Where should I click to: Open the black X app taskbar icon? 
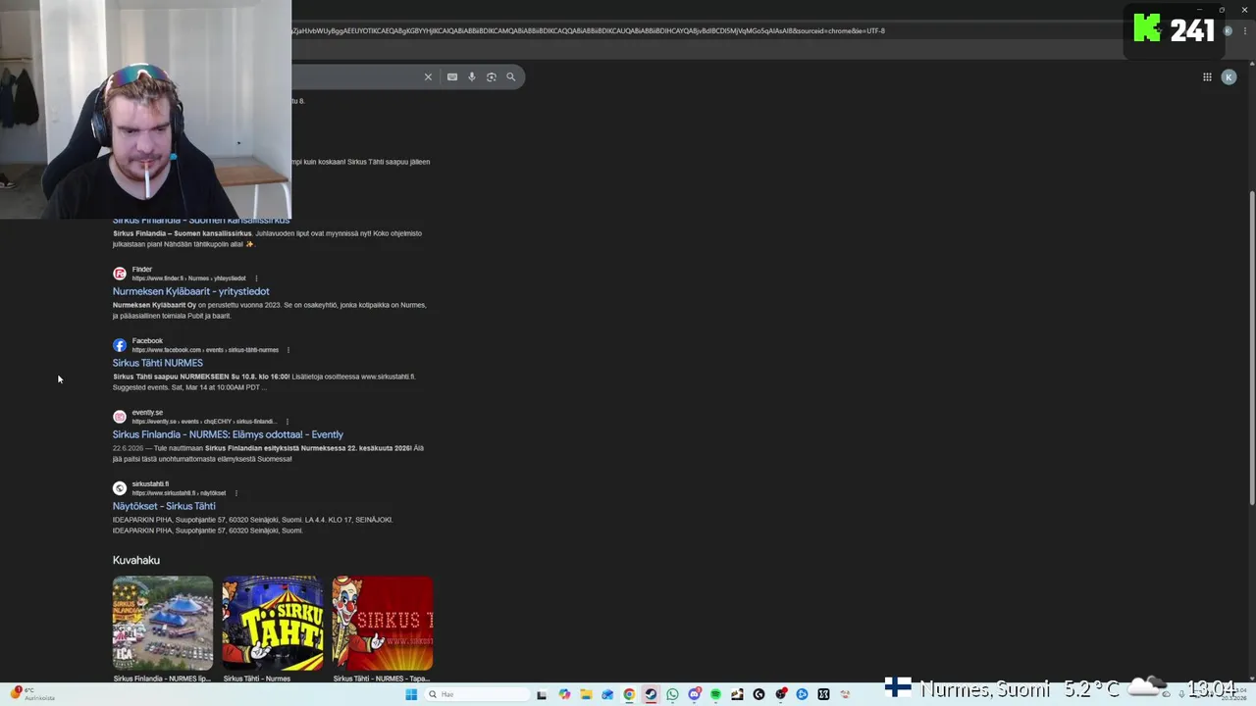pos(823,694)
